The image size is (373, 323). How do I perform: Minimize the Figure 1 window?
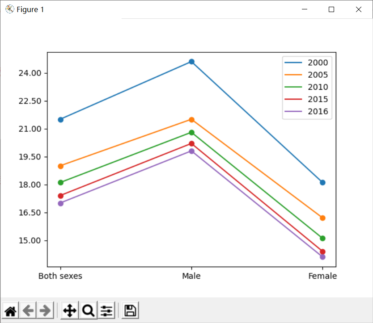pyautogui.click(x=305, y=9)
